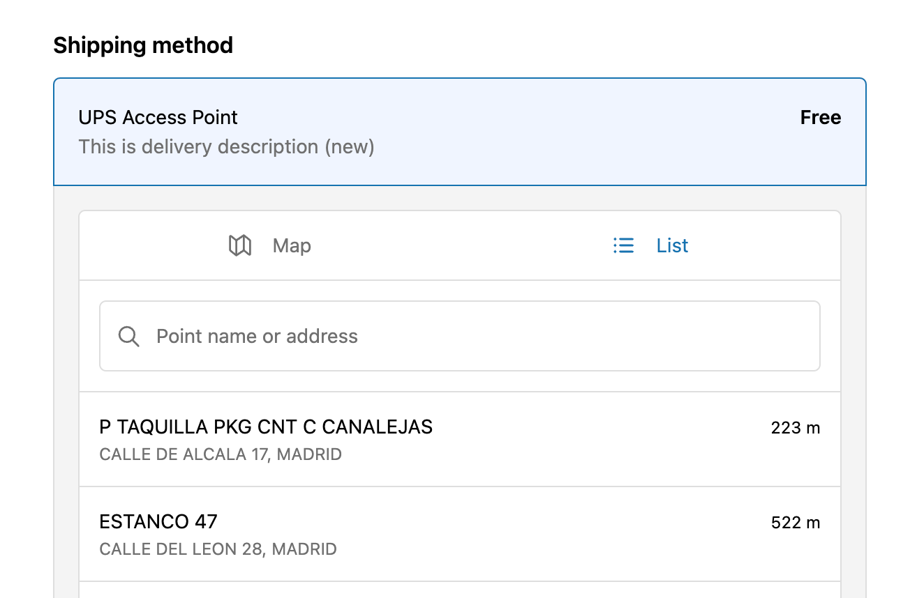
Task: Switch to the List tab label
Action: point(672,245)
